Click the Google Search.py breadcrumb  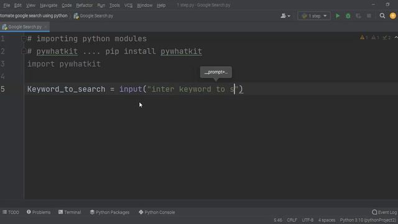[x=93, y=16]
